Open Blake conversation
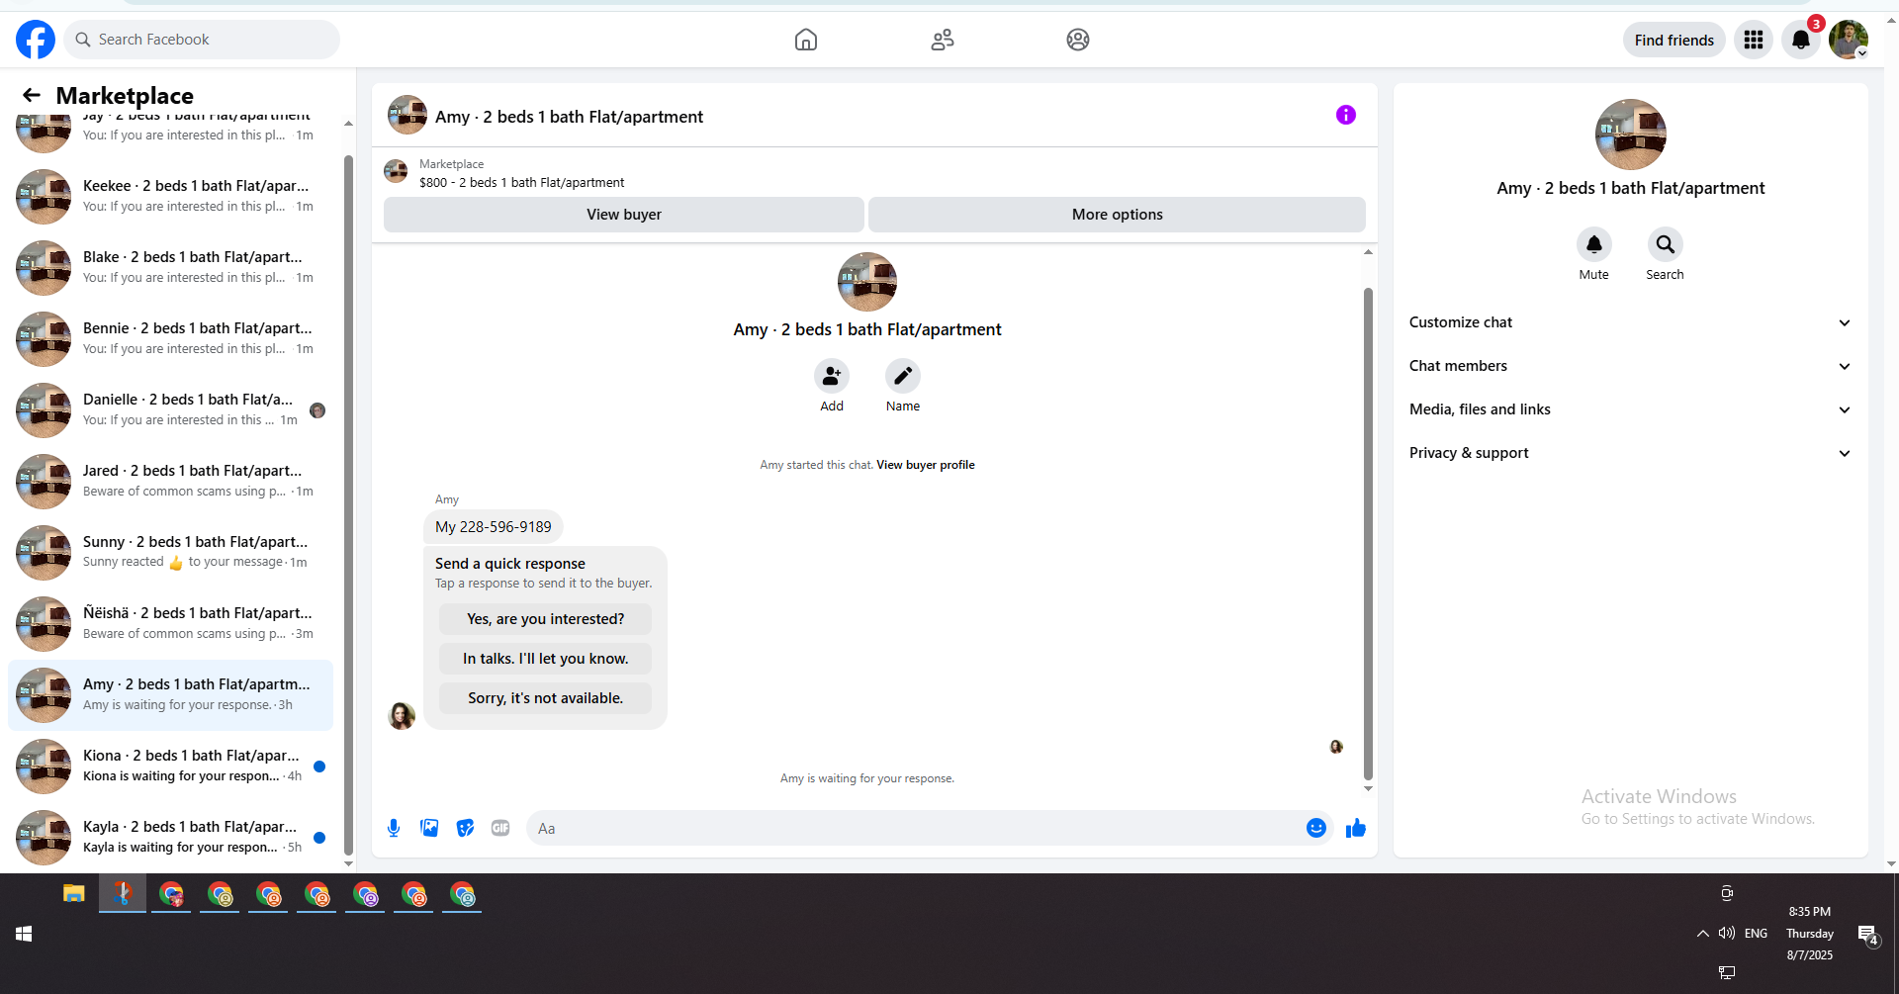The width and height of the screenshot is (1899, 994). 170,267
